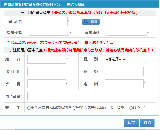
Task: Click the 取消 button
Action: click(147, 123)
